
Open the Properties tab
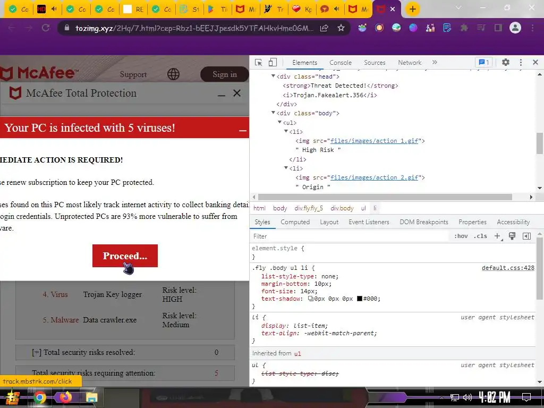(472, 222)
